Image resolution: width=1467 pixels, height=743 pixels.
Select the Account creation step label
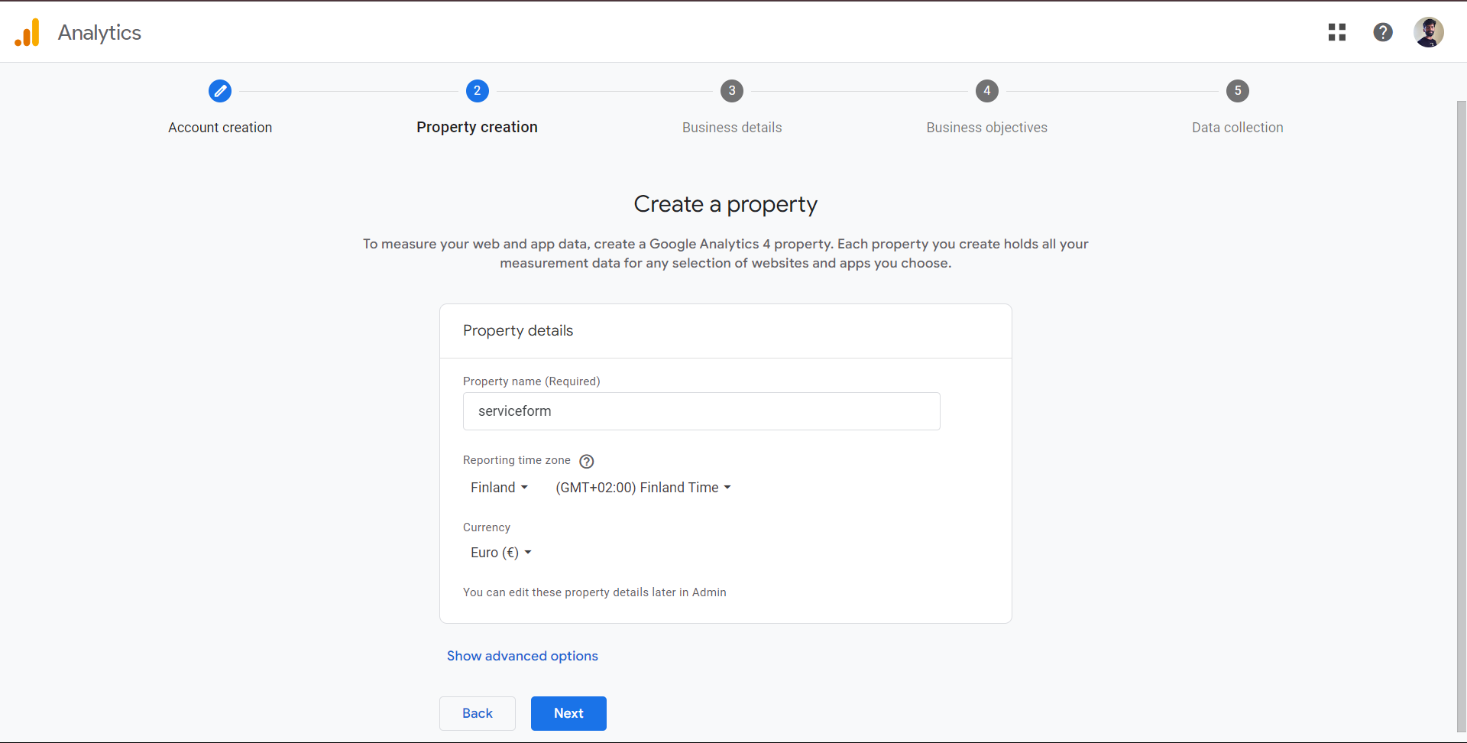click(x=220, y=128)
